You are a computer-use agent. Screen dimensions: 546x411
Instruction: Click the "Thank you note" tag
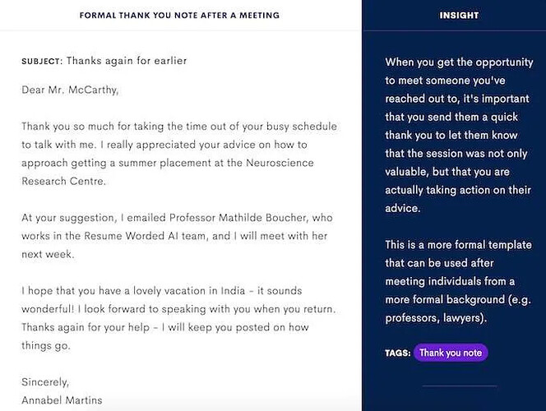(451, 353)
